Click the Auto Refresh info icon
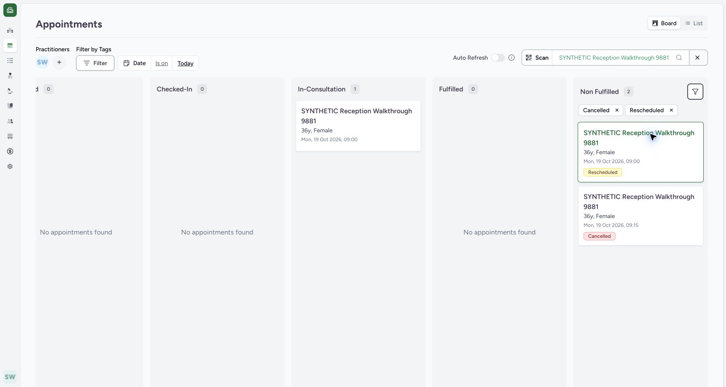This screenshot has width=726, height=387. [x=511, y=58]
